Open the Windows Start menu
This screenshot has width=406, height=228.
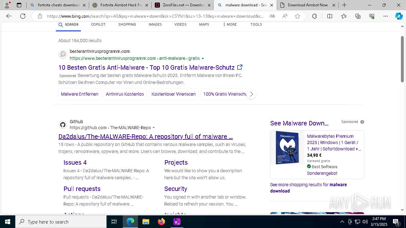tap(8, 222)
